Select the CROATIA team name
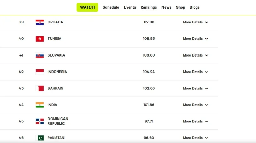 (55, 22)
